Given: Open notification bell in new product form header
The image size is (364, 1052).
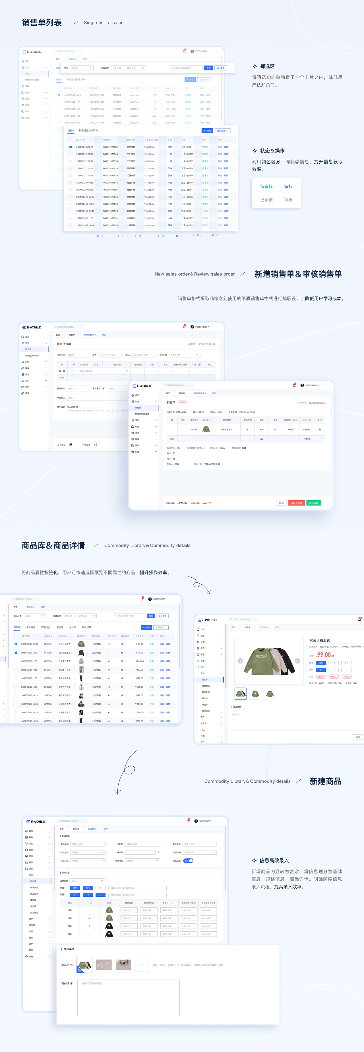Looking at the screenshot, I should [188, 821].
